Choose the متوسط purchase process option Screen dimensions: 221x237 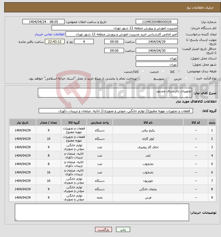[168, 78]
